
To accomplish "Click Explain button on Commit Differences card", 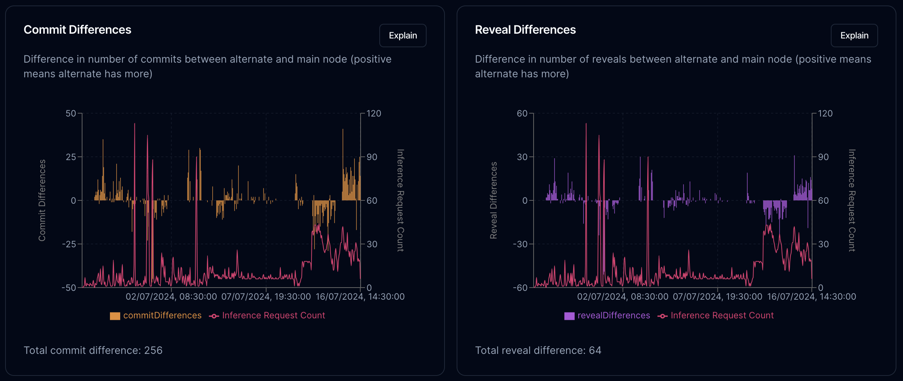I will [403, 36].
